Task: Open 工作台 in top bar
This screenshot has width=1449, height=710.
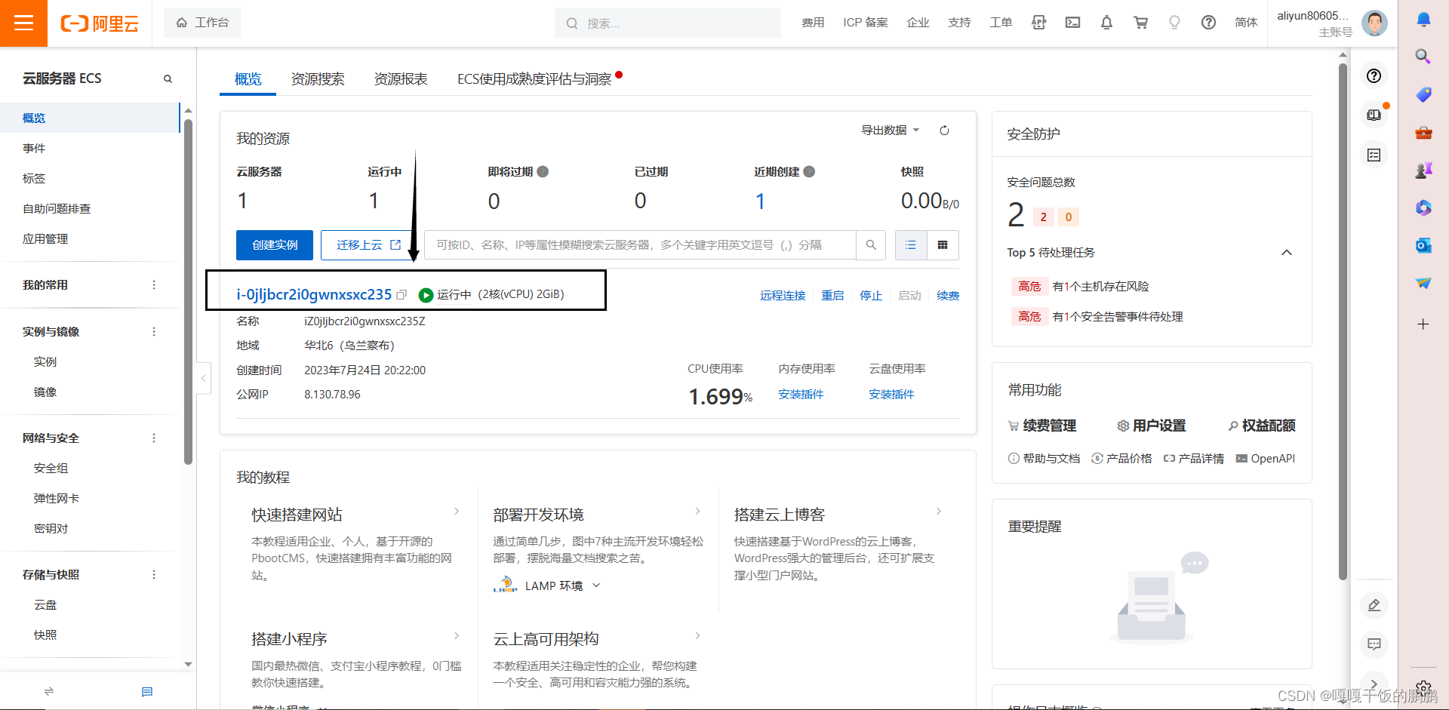Action: coord(202,23)
